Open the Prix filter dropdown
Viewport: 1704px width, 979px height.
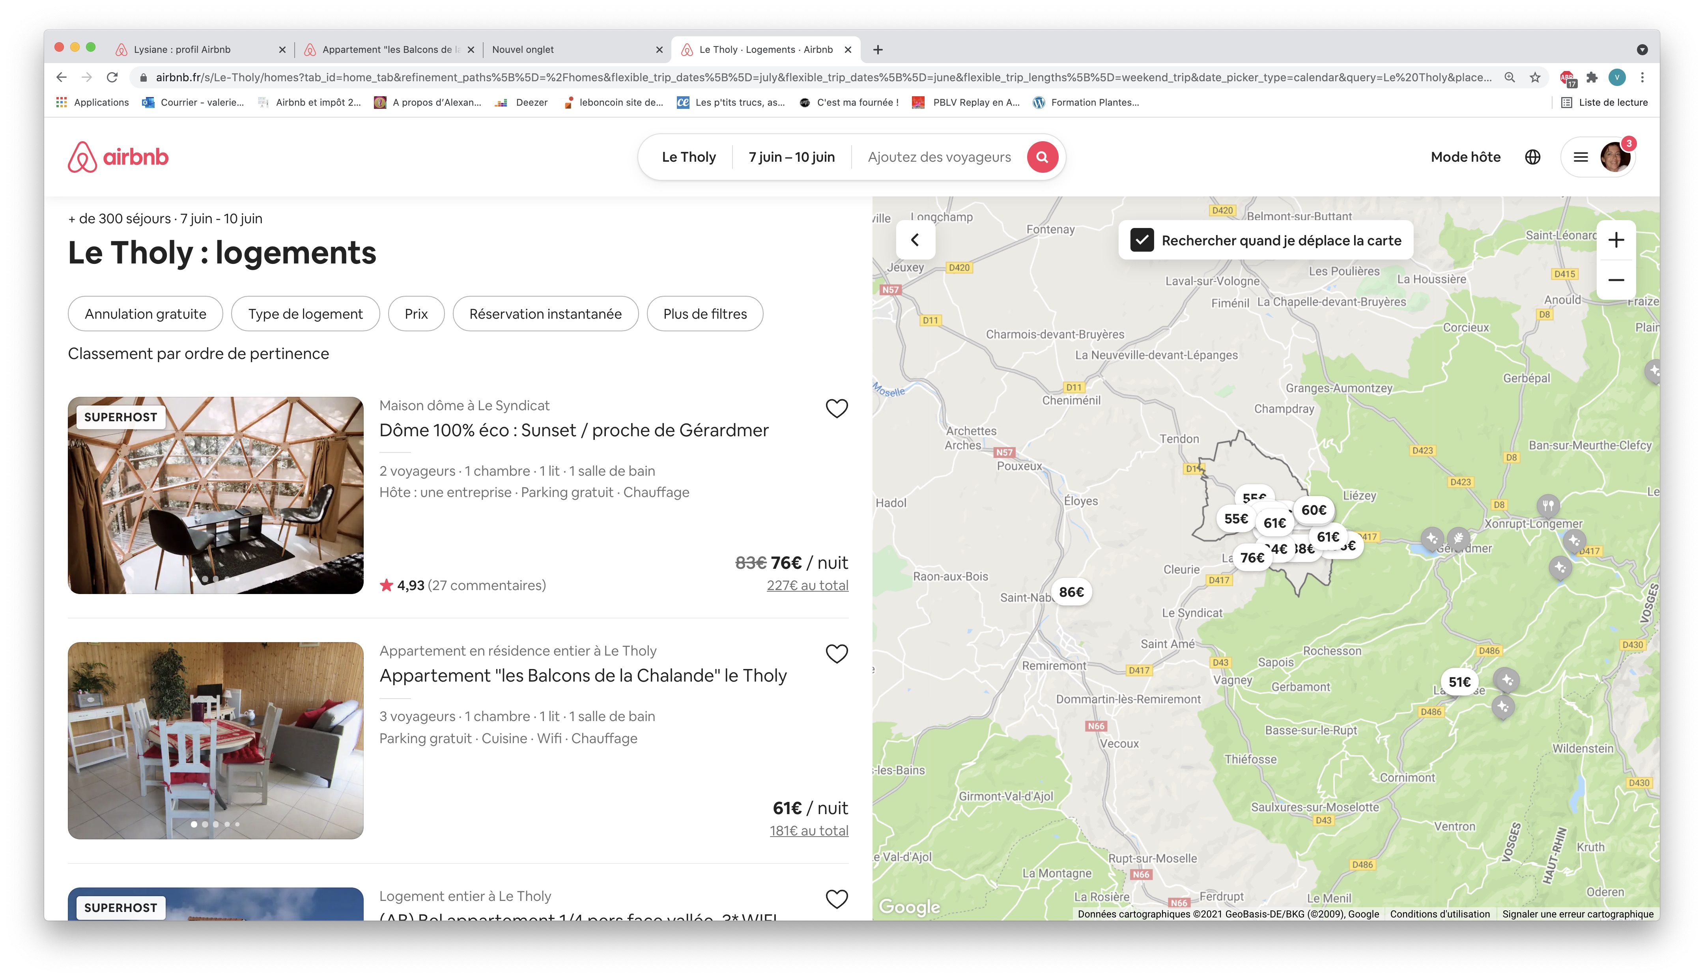tap(416, 314)
